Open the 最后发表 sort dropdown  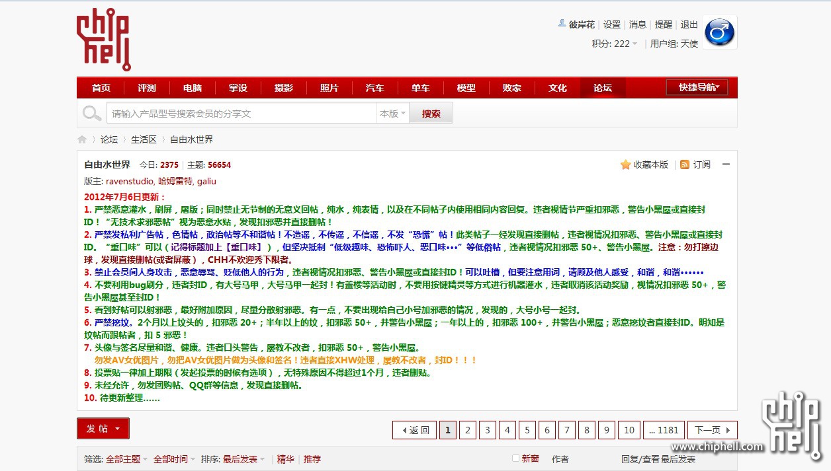244,459
